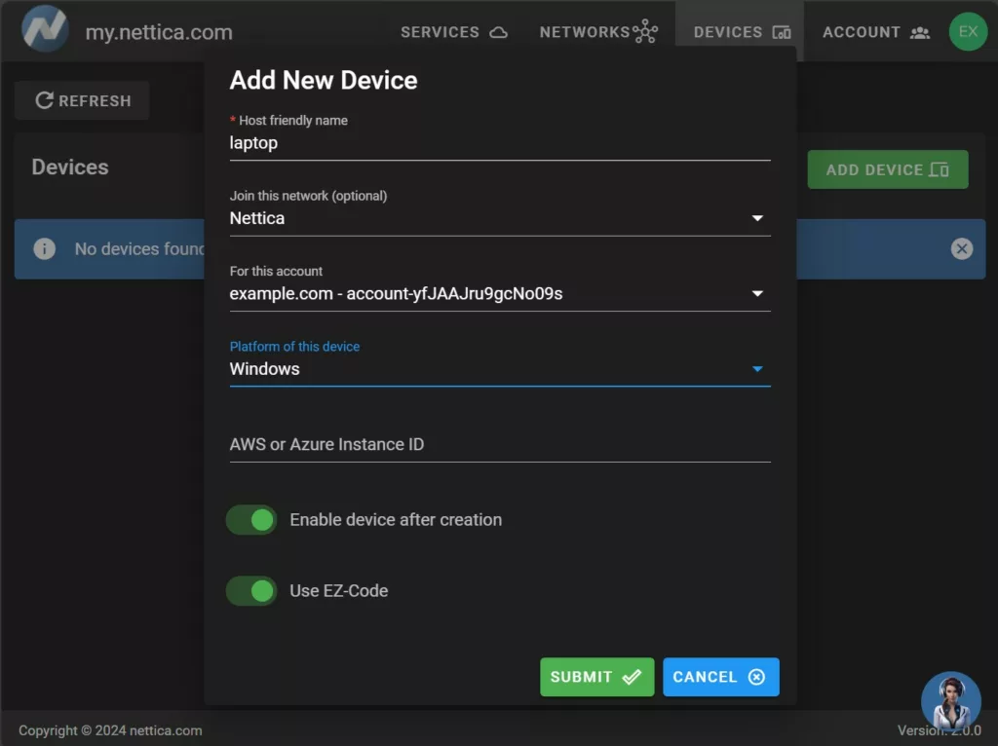Dismiss the No devices found alert
The image size is (998, 746).
tap(961, 249)
